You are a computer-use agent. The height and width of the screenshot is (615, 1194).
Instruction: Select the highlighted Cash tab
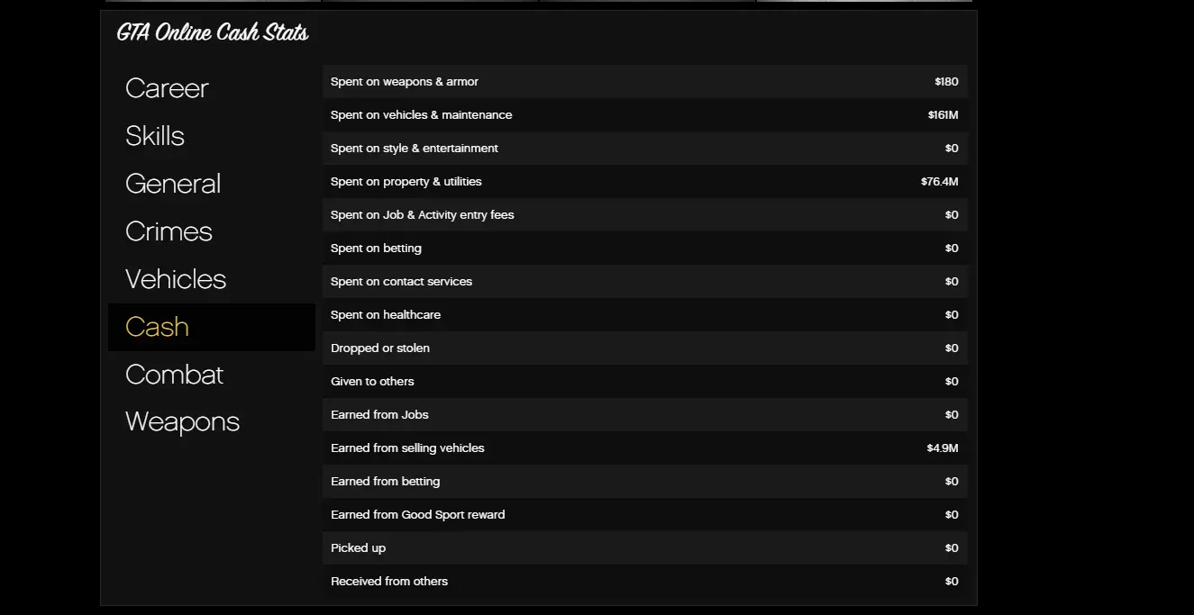pyautogui.click(x=157, y=327)
